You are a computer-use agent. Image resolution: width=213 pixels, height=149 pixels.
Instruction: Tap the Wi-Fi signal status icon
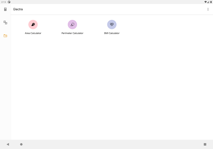(x=206, y=2)
